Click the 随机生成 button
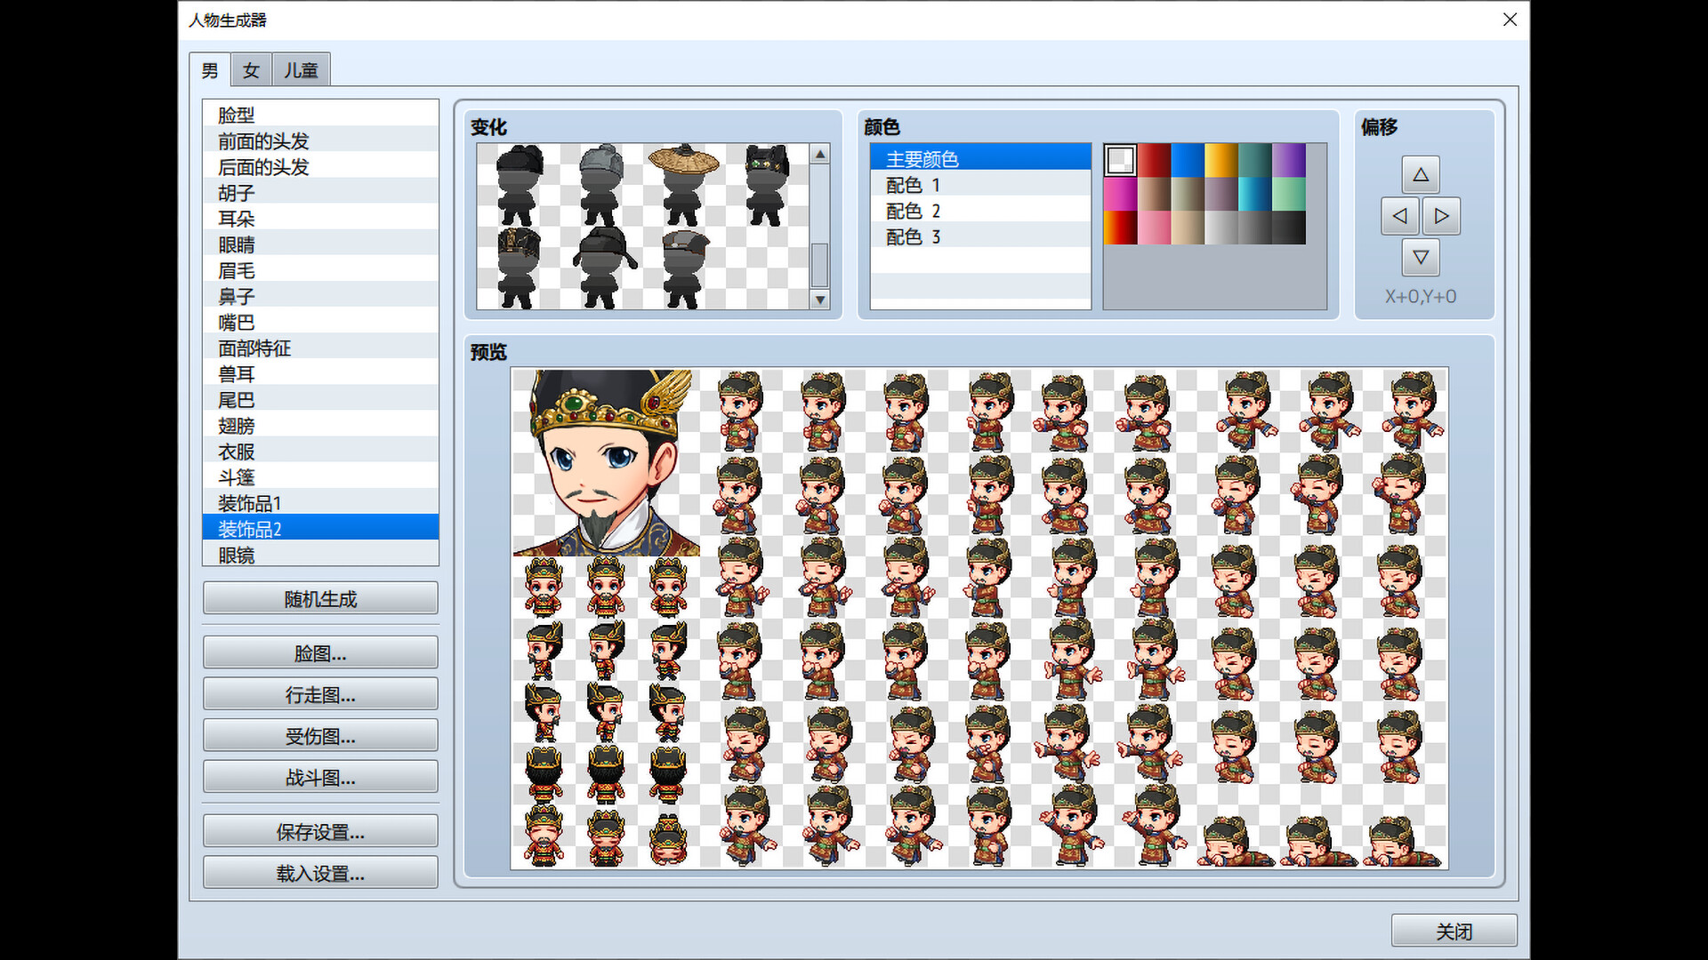This screenshot has height=960, width=1708. pyautogui.click(x=320, y=598)
